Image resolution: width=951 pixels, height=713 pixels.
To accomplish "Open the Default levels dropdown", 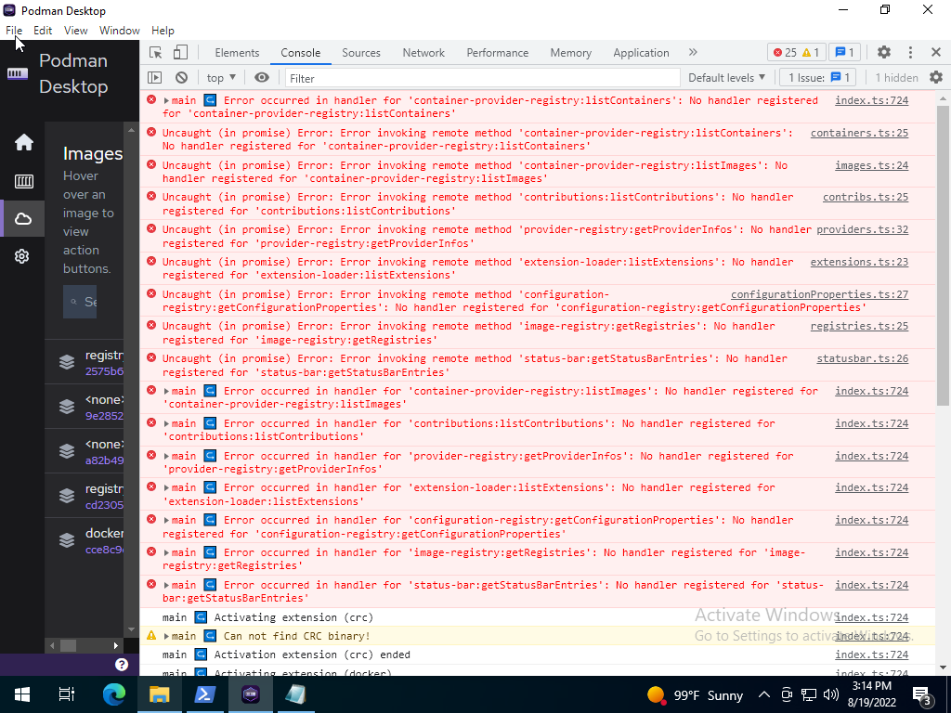I will pos(727,77).
